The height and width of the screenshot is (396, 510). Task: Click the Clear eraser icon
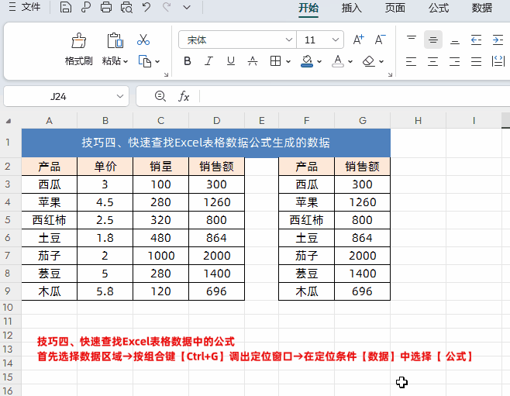coord(369,61)
